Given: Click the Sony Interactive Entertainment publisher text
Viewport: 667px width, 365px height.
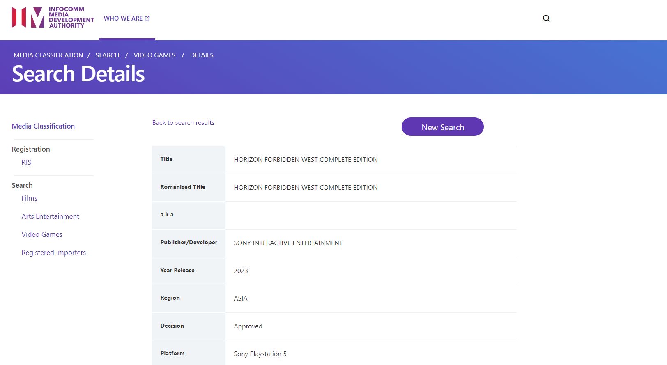Looking at the screenshot, I should [x=288, y=243].
